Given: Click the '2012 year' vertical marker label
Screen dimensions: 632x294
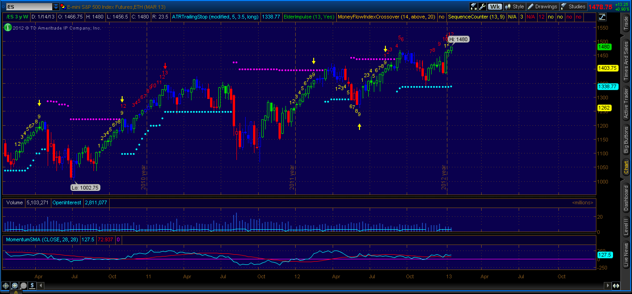Looking at the screenshot, I should tap(444, 178).
